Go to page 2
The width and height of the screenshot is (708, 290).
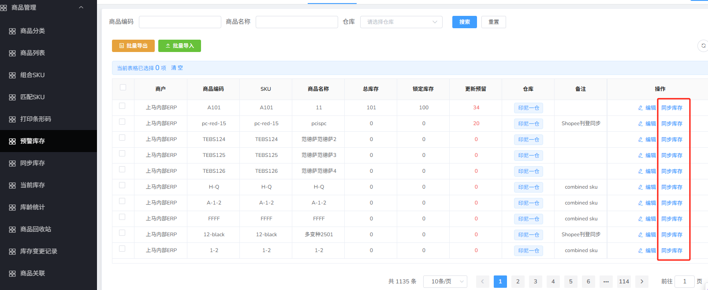518,281
